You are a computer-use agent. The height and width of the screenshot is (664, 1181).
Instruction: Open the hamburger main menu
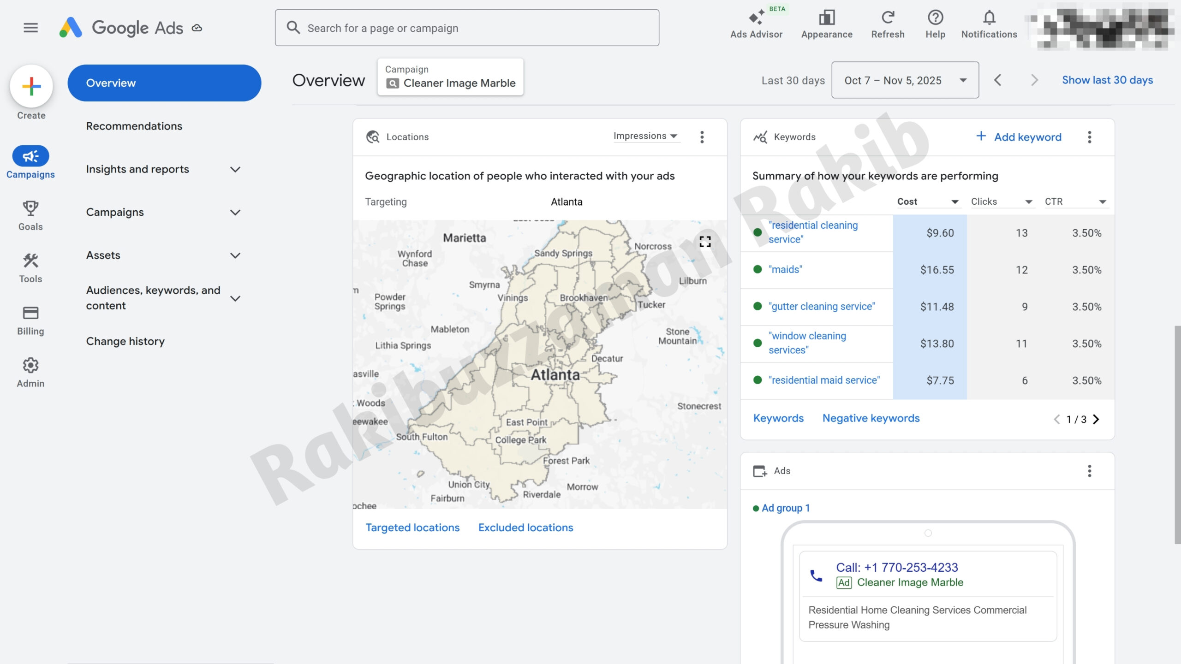click(x=30, y=28)
